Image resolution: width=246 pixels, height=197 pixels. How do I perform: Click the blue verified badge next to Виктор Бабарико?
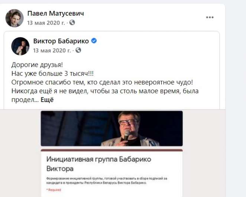tap(94, 41)
